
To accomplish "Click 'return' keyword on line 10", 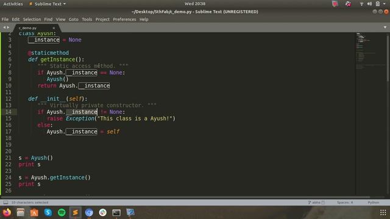I will click(47, 86).
